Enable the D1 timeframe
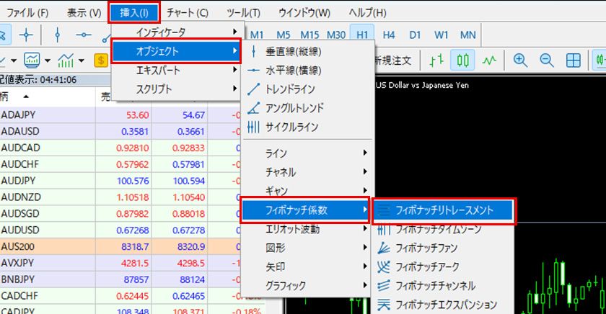Image resolution: width=606 pixels, height=314 pixels. pyautogui.click(x=415, y=34)
